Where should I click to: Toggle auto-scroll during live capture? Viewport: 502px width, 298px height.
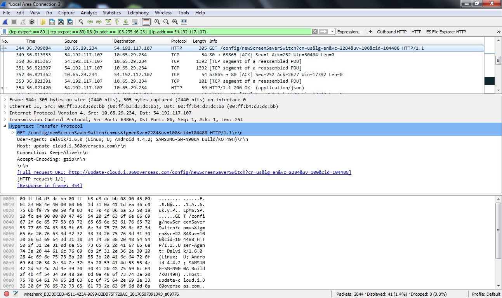click(135, 22)
